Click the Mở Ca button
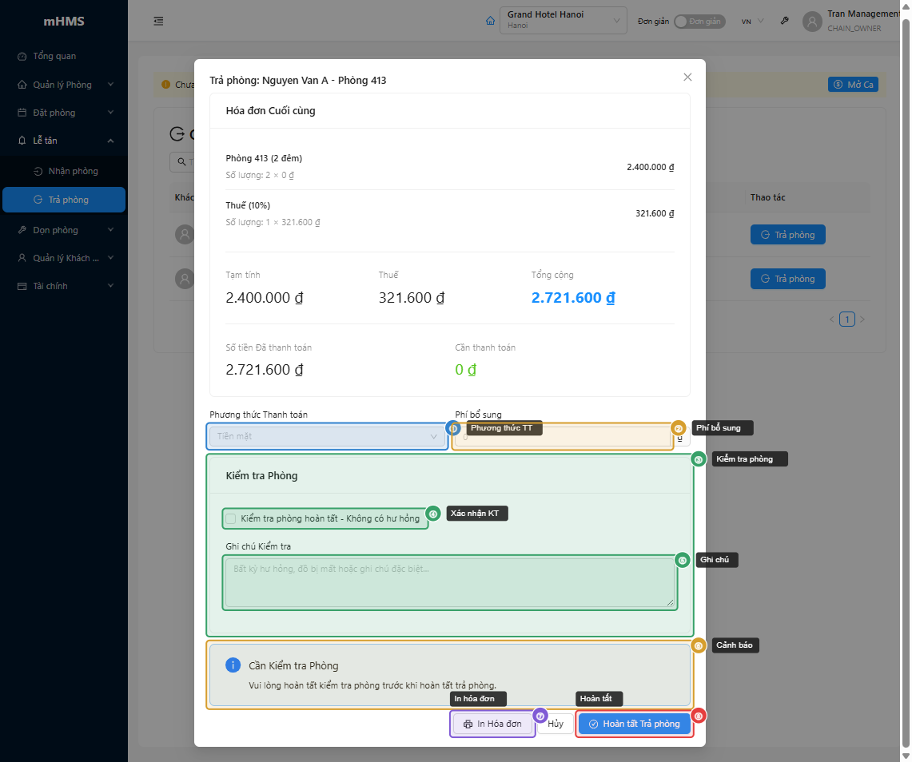 [x=853, y=84]
